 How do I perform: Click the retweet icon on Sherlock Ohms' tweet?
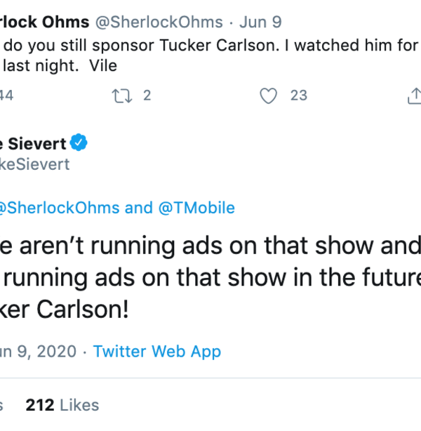[121, 95]
